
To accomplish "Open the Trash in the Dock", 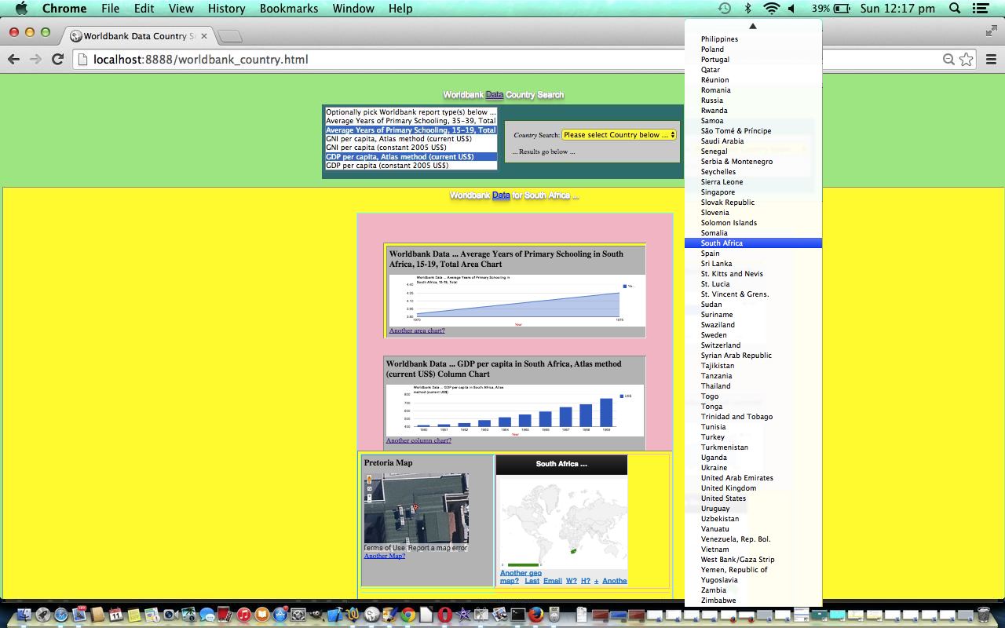I will (984, 615).
